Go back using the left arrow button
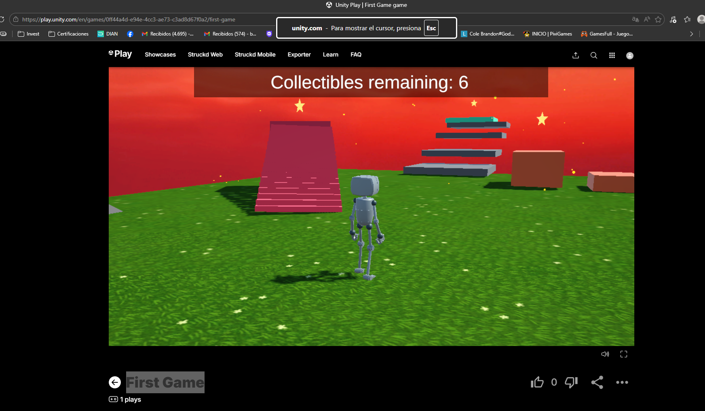The image size is (705, 411). [x=115, y=382]
